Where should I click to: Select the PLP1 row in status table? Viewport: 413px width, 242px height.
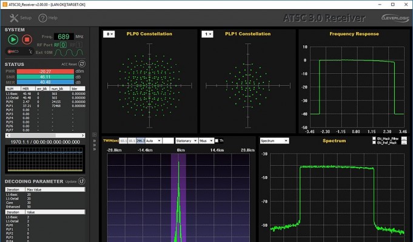(x=45, y=106)
